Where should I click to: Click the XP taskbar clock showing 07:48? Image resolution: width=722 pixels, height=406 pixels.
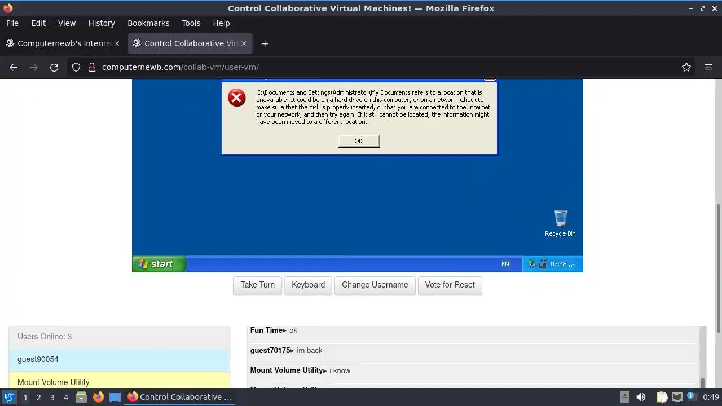pyautogui.click(x=563, y=264)
